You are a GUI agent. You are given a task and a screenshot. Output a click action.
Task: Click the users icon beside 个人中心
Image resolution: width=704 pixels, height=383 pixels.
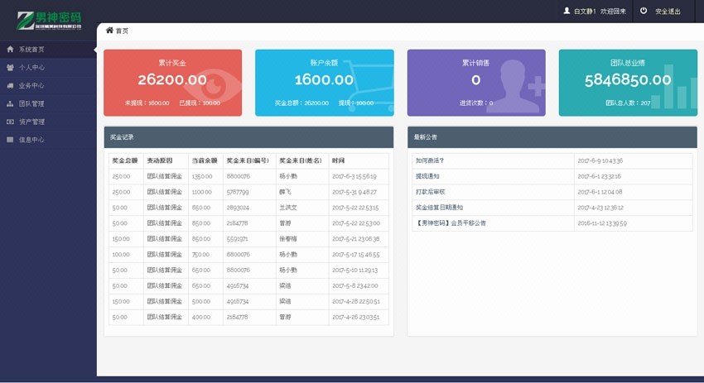pyautogui.click(x=10, y=67)
